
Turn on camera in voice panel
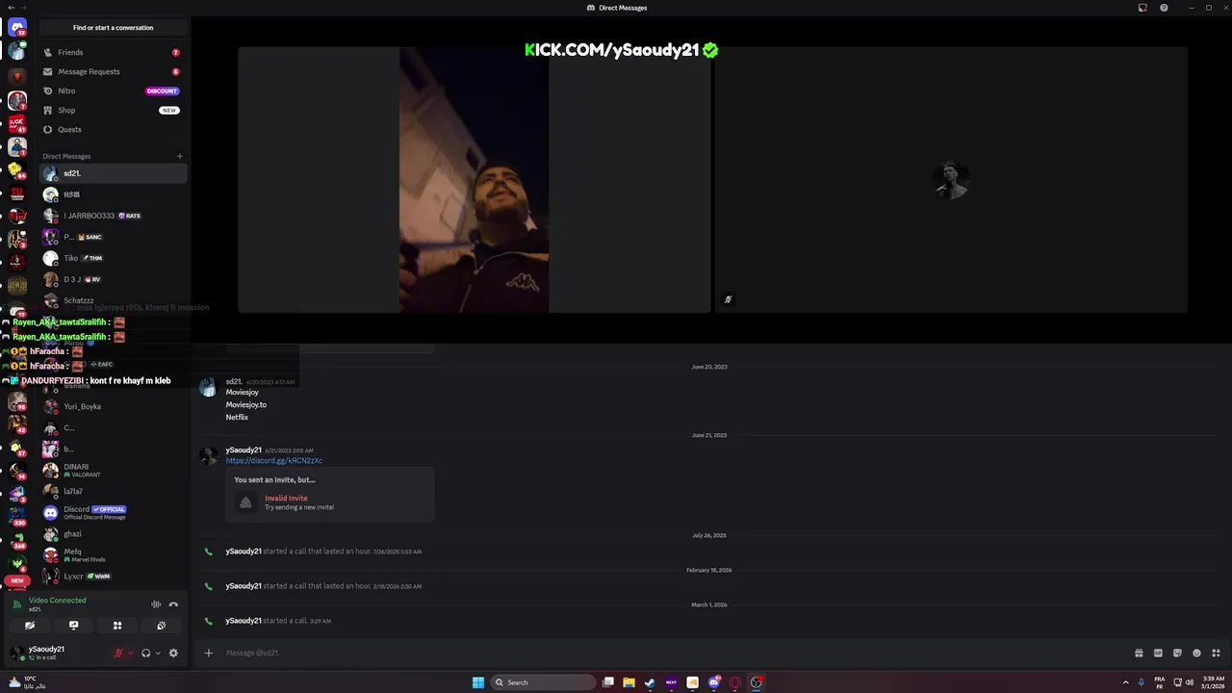[30, 626]
